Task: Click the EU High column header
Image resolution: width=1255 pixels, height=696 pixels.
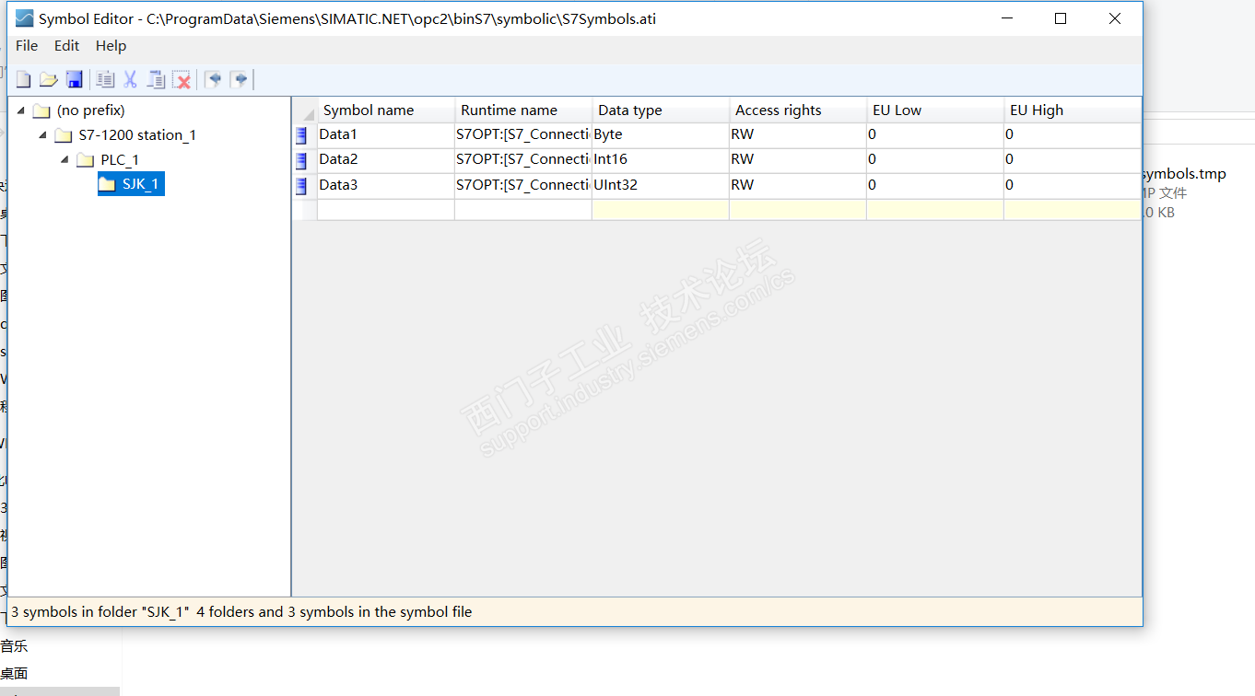Action: (x=1072, y=110)
